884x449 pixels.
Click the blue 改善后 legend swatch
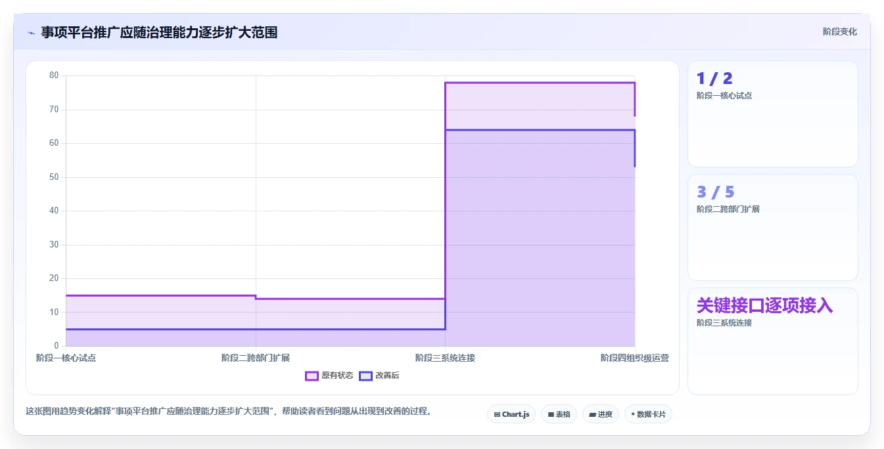[x=365, y=375]
